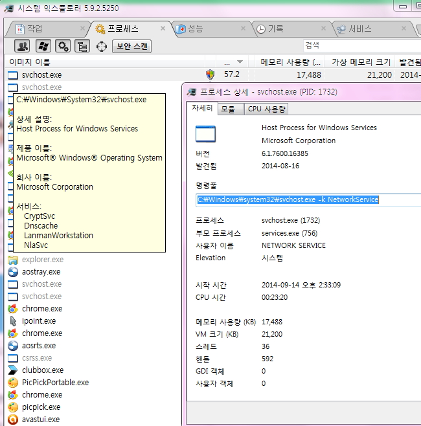Click the System Explorer title bar icon

pyautogui.click(x=9, y=8)
